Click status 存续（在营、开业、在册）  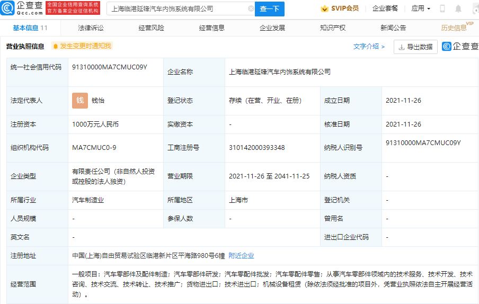(265, 101)
